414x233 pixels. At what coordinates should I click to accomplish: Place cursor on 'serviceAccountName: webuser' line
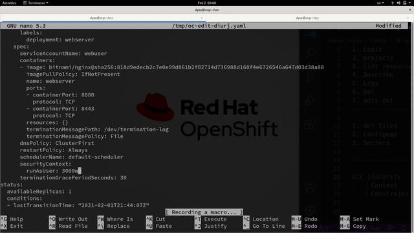(x=63, y=53)
